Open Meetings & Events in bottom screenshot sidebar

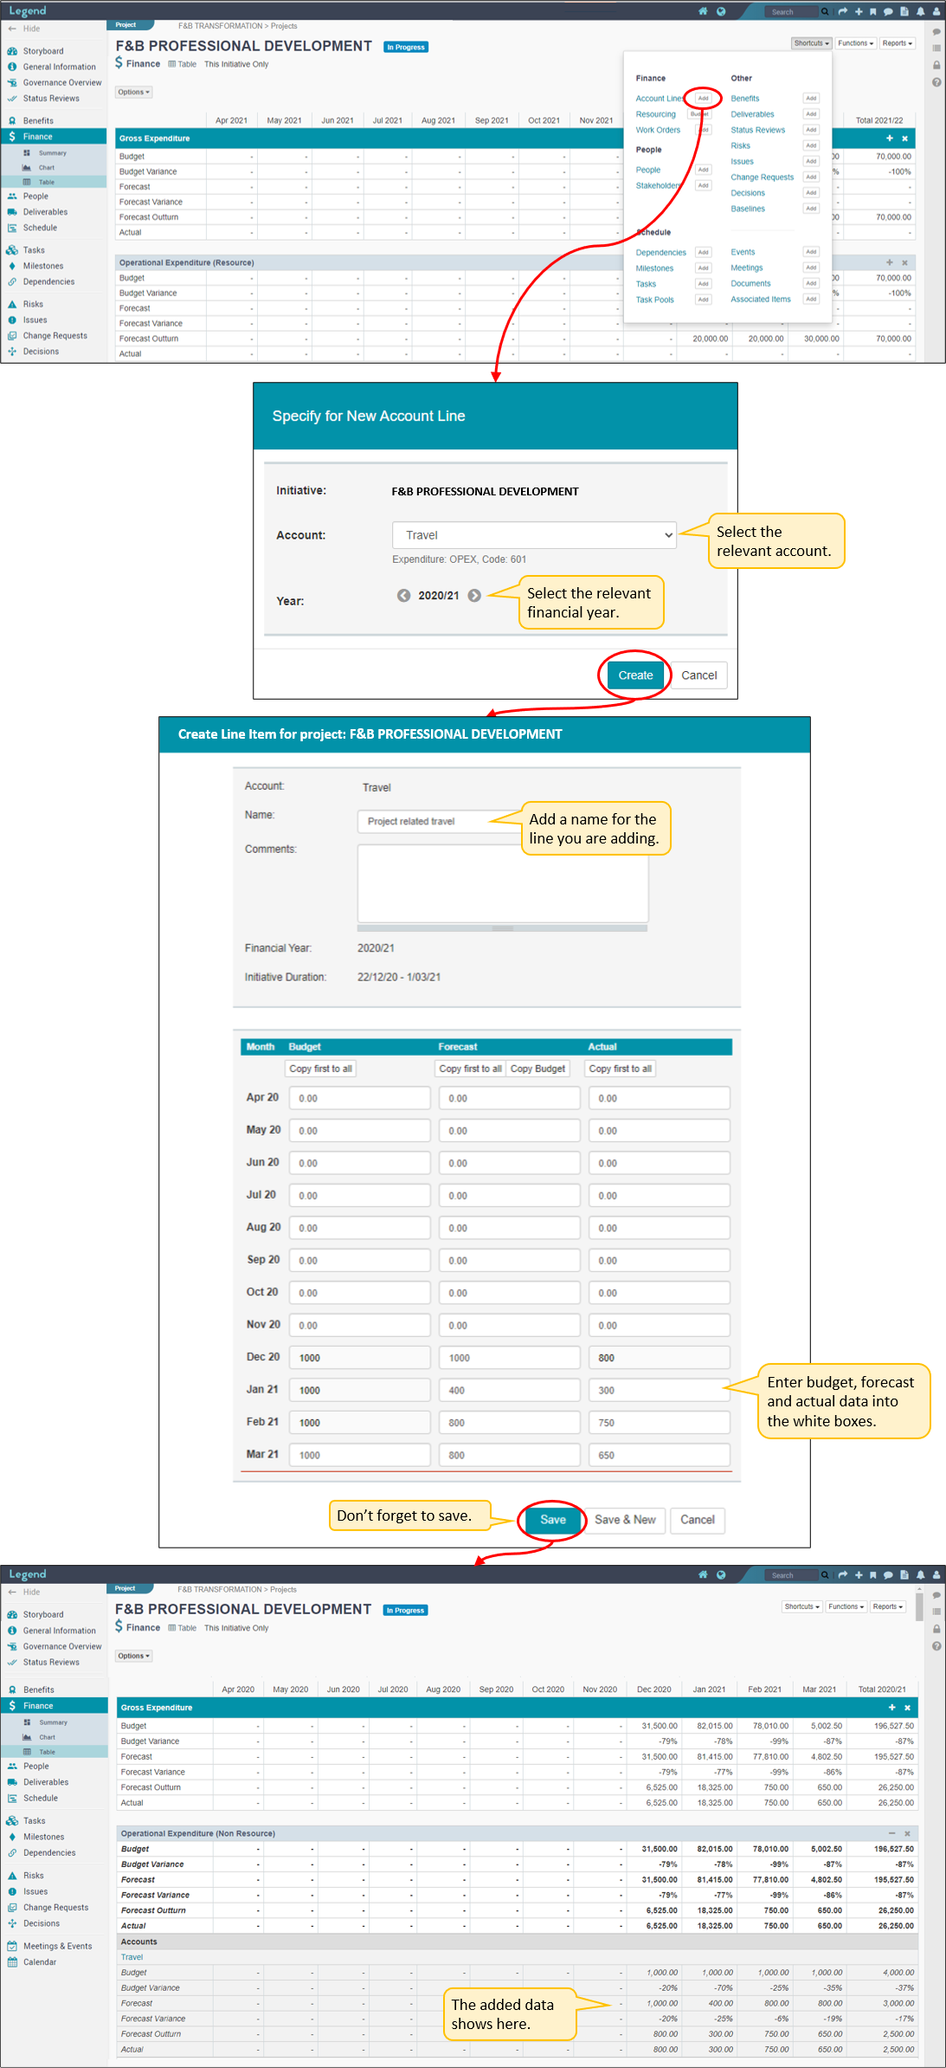(x=57, y=1946)
